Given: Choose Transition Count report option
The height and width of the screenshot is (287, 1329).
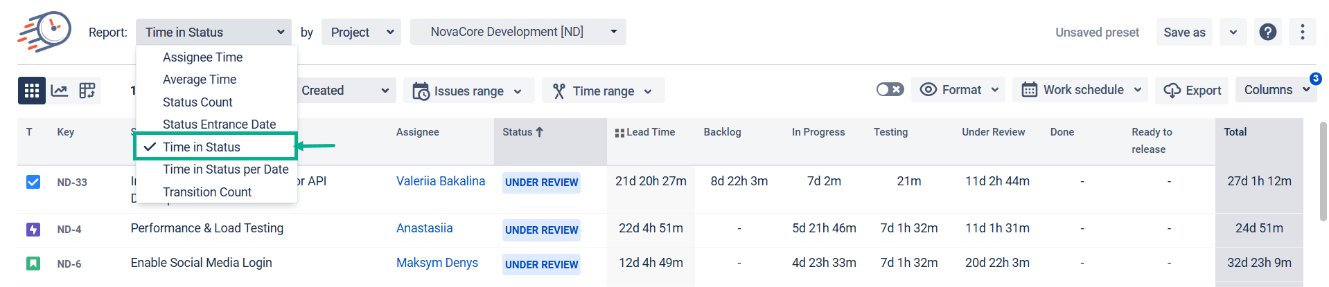Looking at the screenshot, I should click(207, 192).
